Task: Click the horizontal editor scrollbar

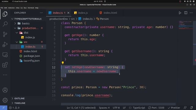Action: click(x=118, y=104)
